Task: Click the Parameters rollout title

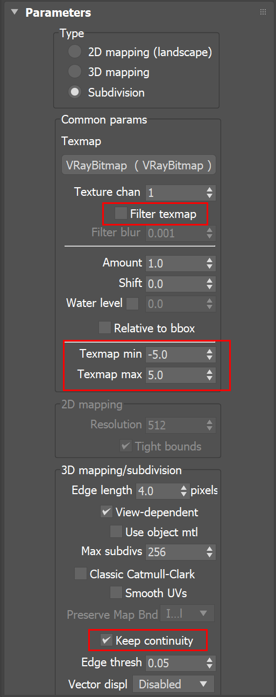Action: click(58, 12)
